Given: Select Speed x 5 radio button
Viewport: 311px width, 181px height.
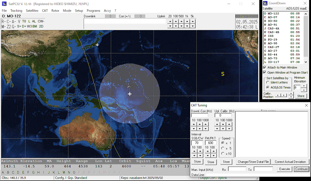Looking at the screenshot, I should 223,148.
